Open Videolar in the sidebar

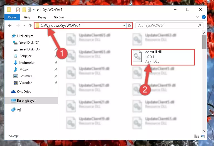click(26, 83)
